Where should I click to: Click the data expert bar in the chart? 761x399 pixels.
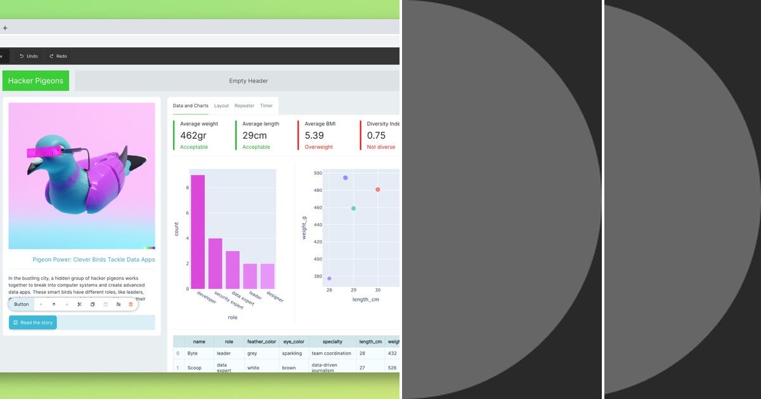click(233, 270)
